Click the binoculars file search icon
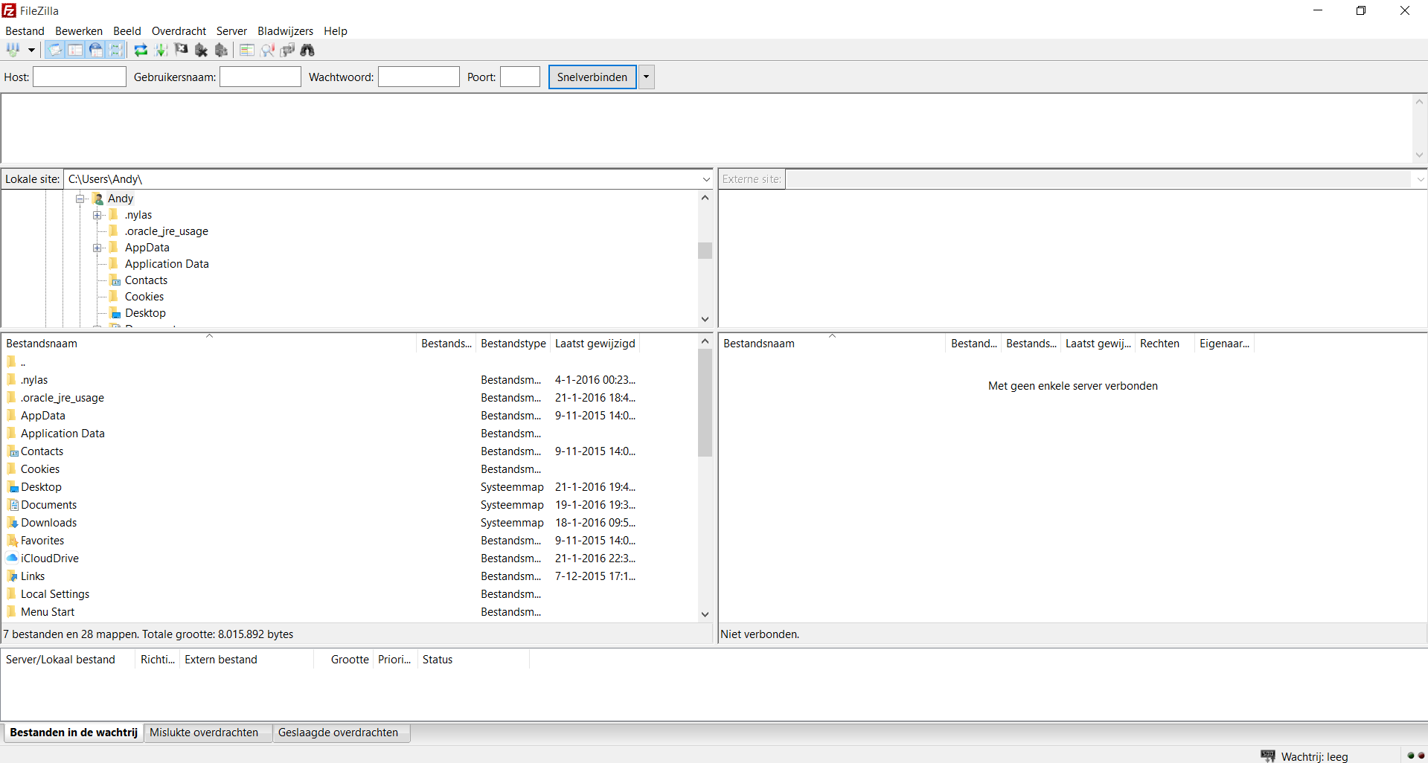Screen dimensions: 1428x763 tap(307, 50)
